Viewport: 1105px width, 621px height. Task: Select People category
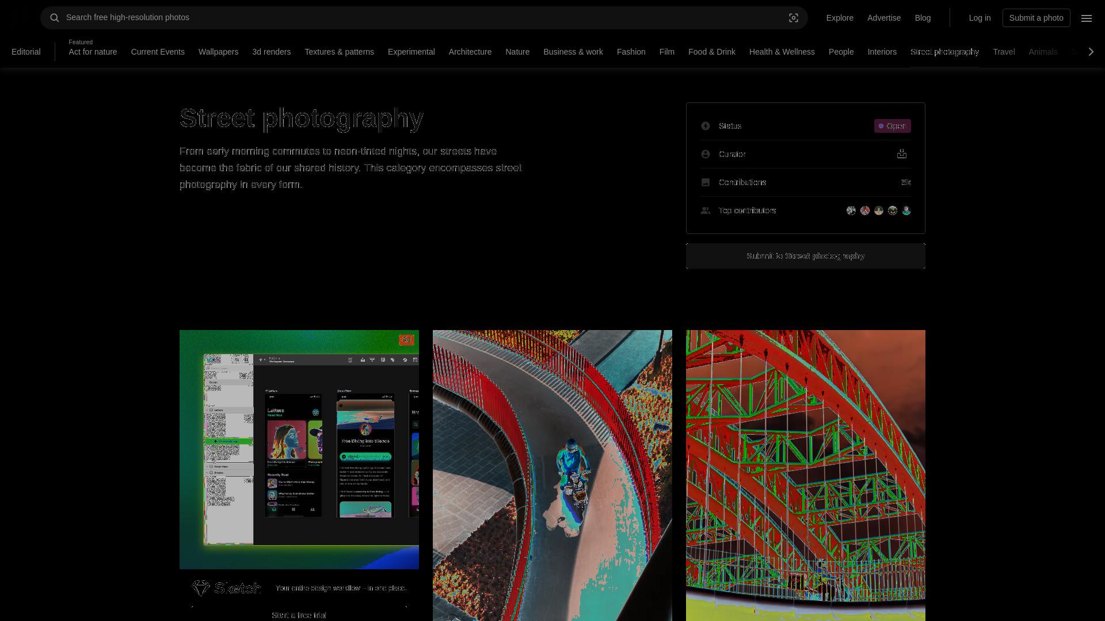tap(841, 52)
